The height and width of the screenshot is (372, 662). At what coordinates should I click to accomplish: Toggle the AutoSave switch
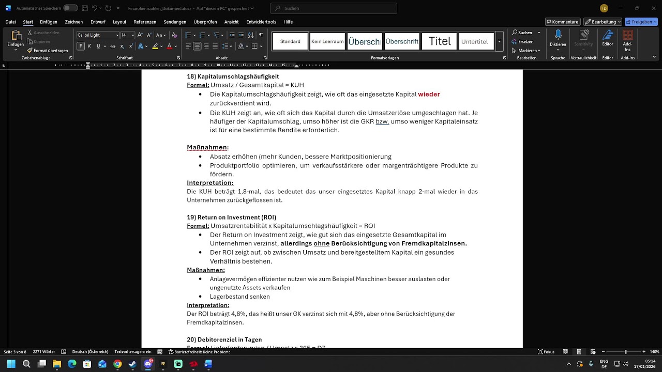pyautogui.click(x=70, y=8)
